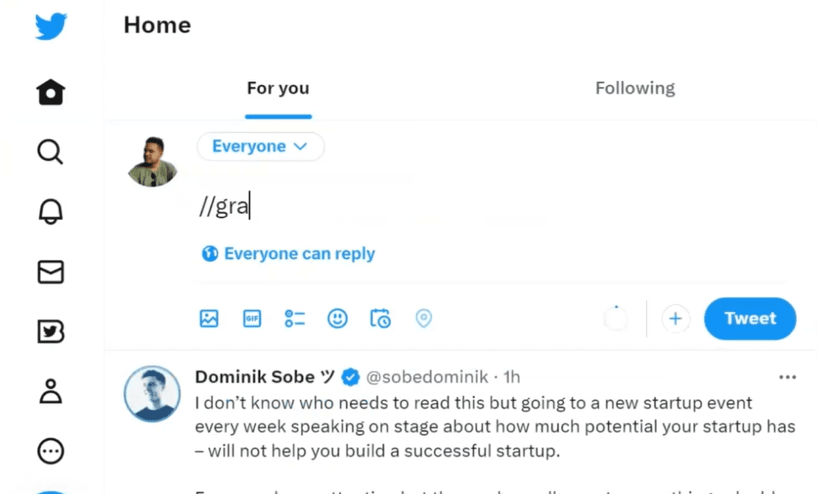
Task: Open the Profile icon in the sidebar
Action: pyautogui.click(x=50, y=391)
